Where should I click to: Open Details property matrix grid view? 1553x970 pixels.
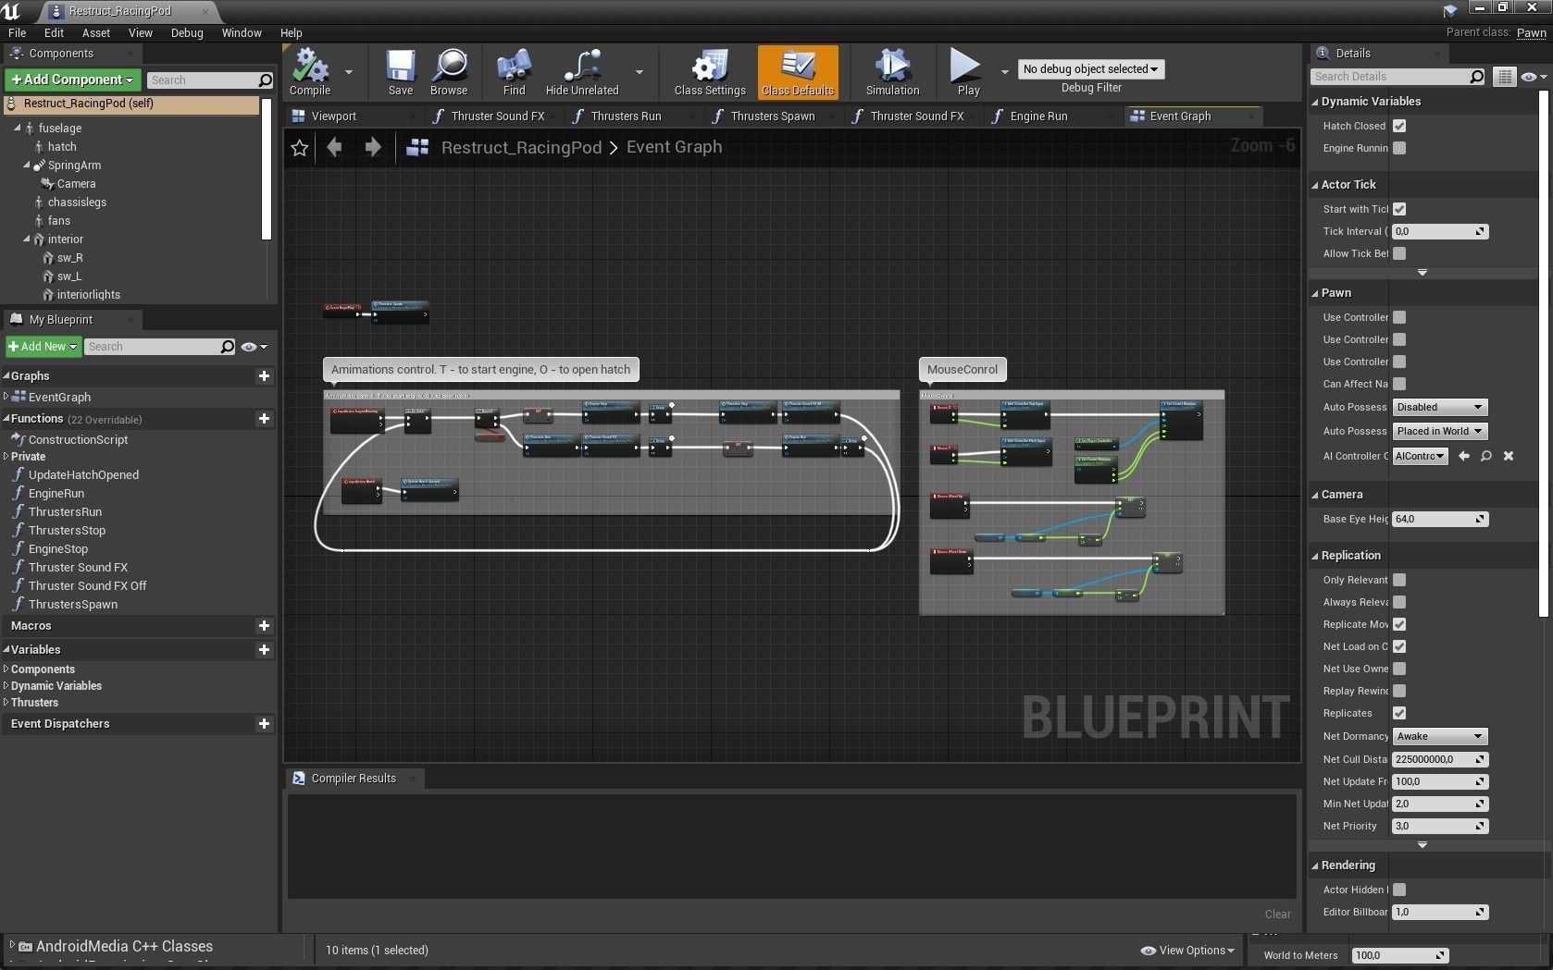pyautogui.click(x=1505, y=77)
